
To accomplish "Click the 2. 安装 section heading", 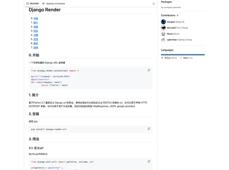I will click(x=34, y=114).
